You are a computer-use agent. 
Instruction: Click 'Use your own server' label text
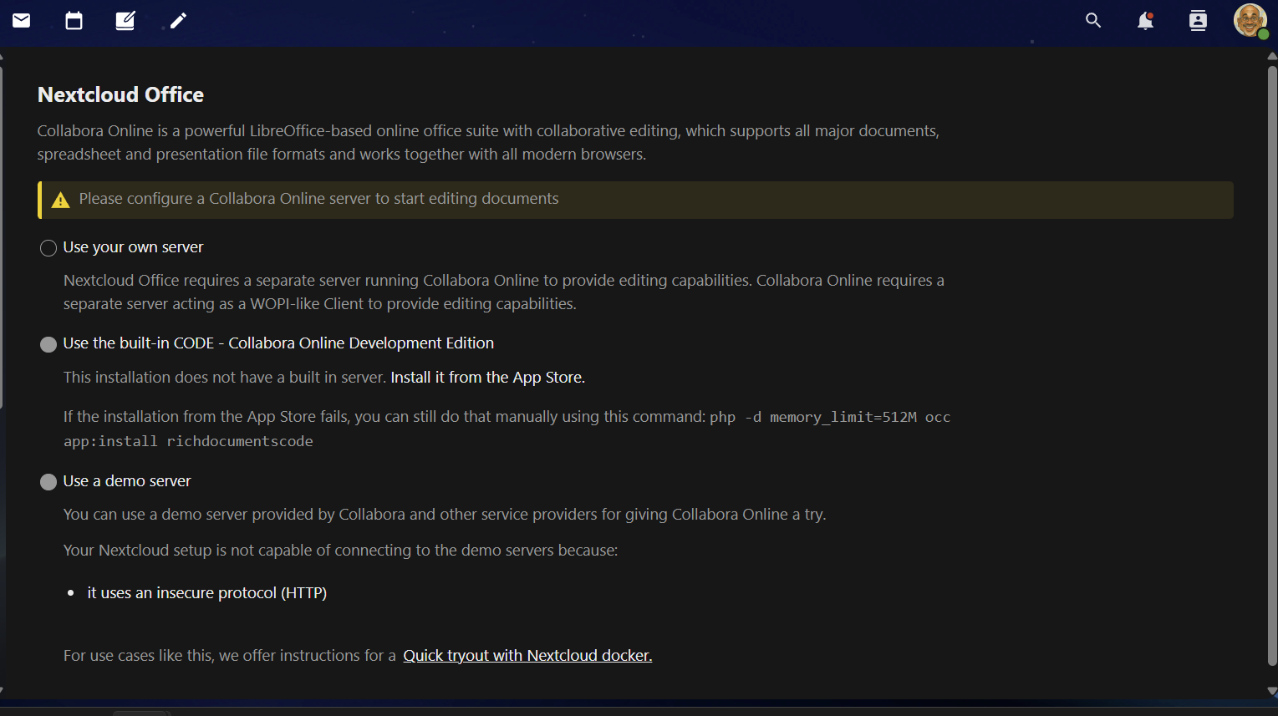[133, 247]
